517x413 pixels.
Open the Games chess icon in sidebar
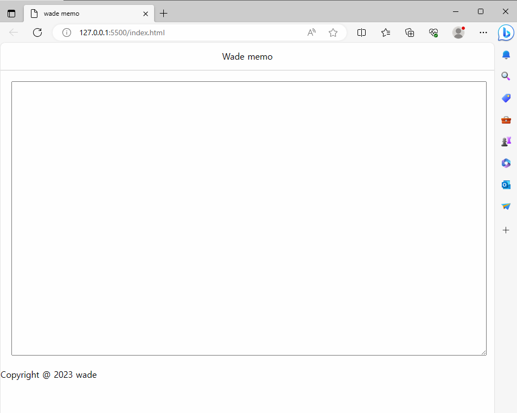click(506, 141)
